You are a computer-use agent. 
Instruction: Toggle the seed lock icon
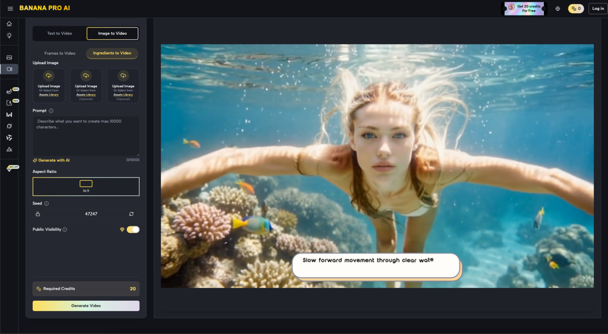38,214
